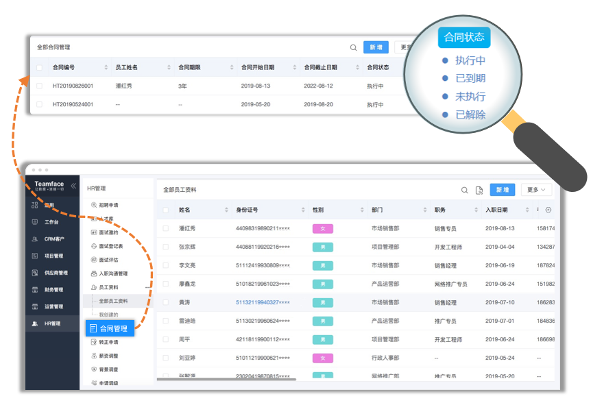Image resolution: width=591 pixels, height=416 pixels.
Task: Check the row for contract HT20190524001
Action: 40,105
